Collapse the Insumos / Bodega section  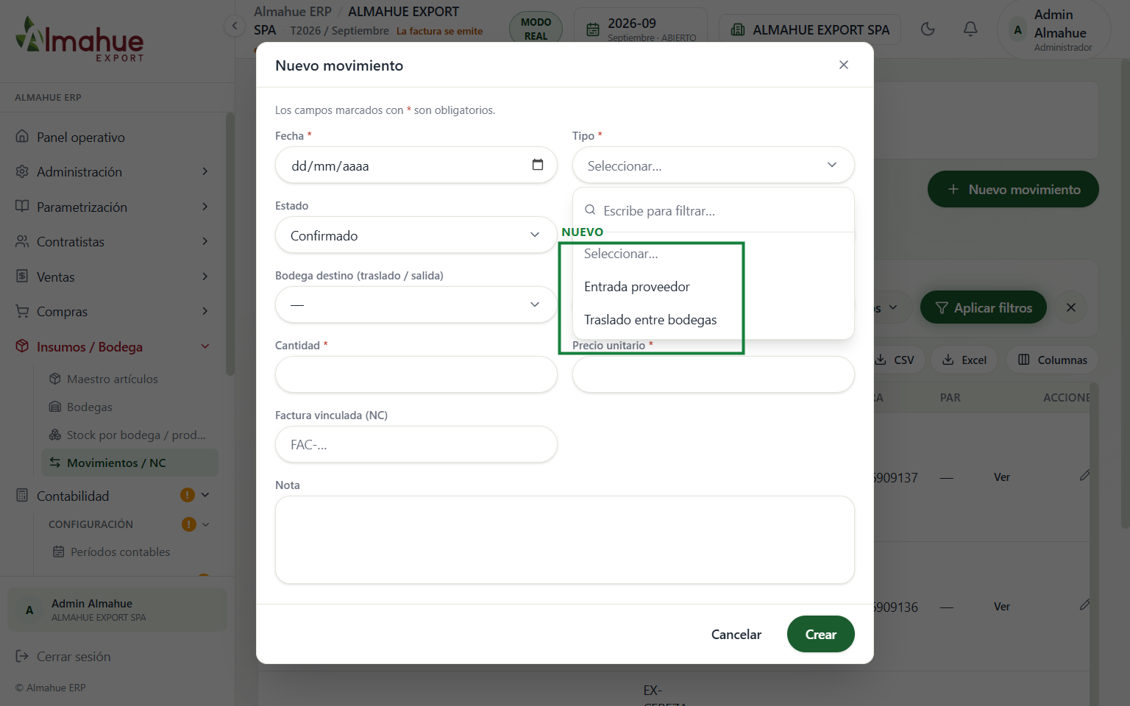(x=113, y=346)
